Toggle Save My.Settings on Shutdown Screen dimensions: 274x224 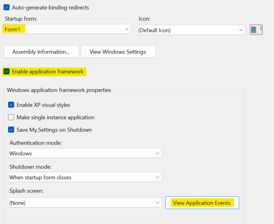[11, 130]
